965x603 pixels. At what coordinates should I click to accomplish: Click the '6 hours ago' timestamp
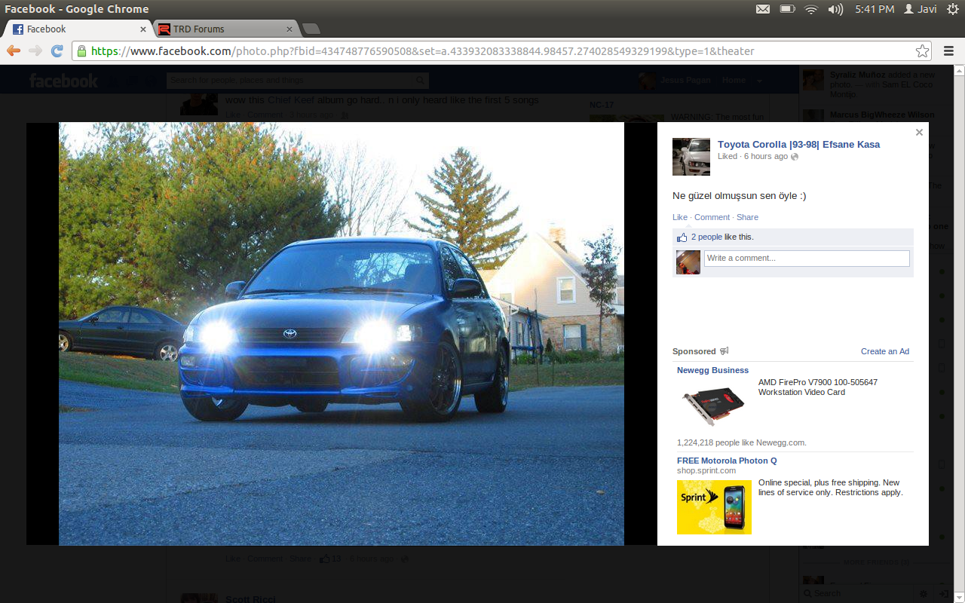[766, 157]
